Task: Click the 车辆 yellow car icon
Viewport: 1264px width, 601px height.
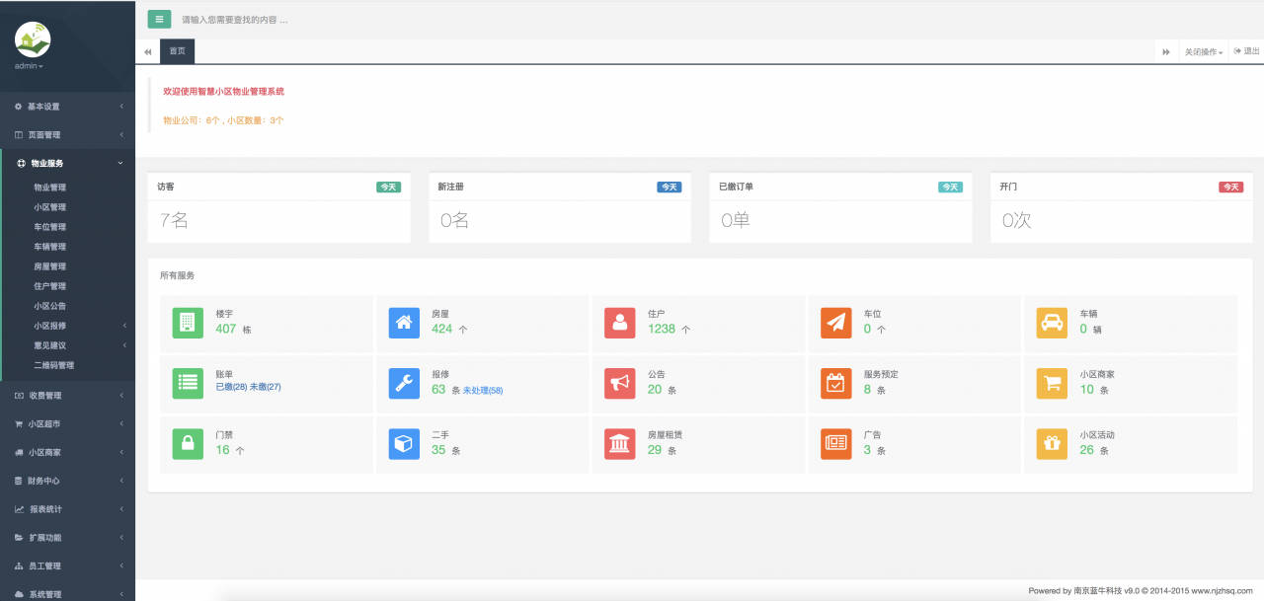Action: pyautogui.click(x=1052, y=324)
